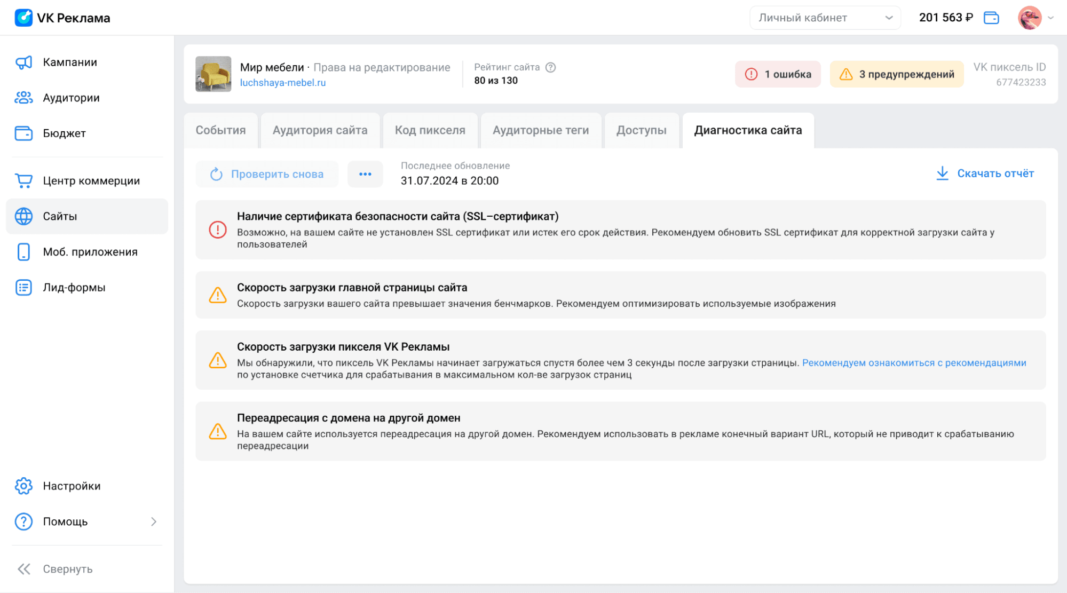Expand the account menu chevron by avatar
The height and width of the screenshot is (593, 1067).
coord(1050,18)
